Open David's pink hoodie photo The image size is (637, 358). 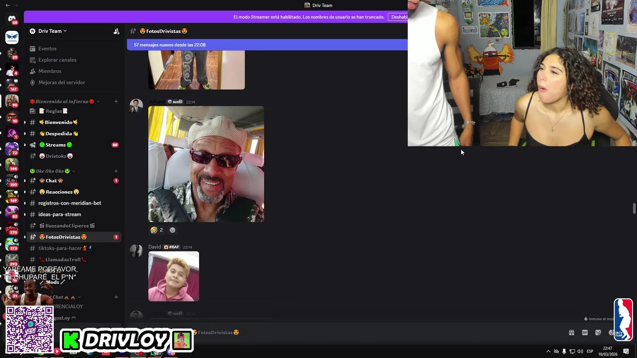174,276
